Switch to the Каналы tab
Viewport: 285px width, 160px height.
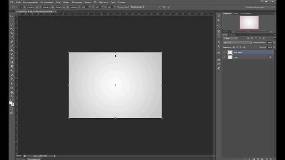coord(232,35)
